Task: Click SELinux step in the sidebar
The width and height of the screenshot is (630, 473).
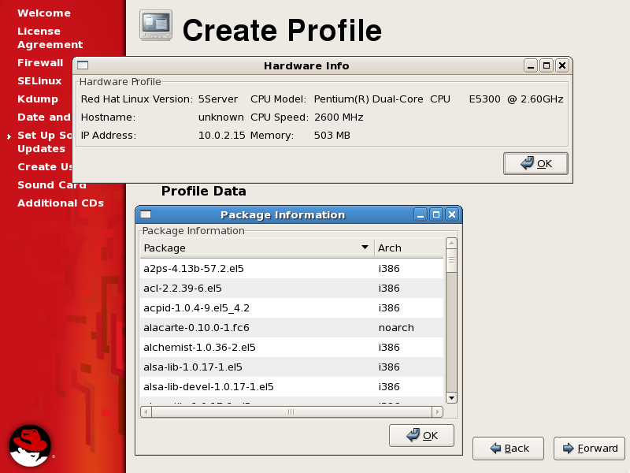Action: pyautogui.click(x=39, y=81)
